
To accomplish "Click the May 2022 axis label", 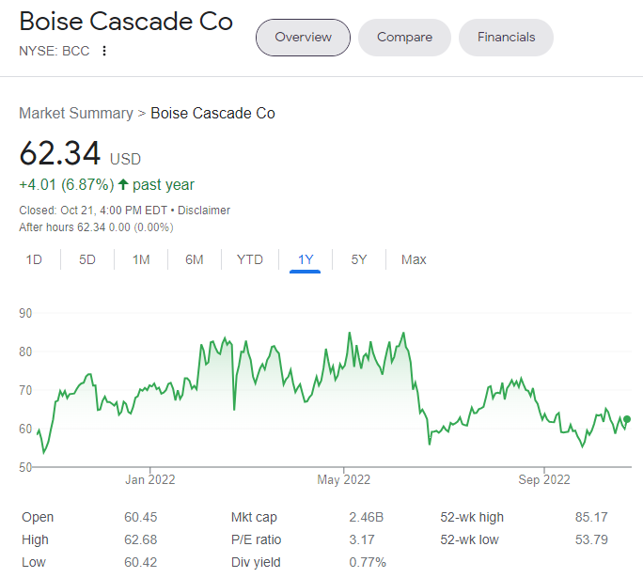I will pyautogui.click(x=344, y=479).
